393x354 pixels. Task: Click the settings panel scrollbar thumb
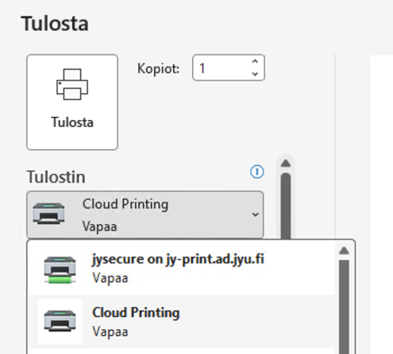point(286,205)
